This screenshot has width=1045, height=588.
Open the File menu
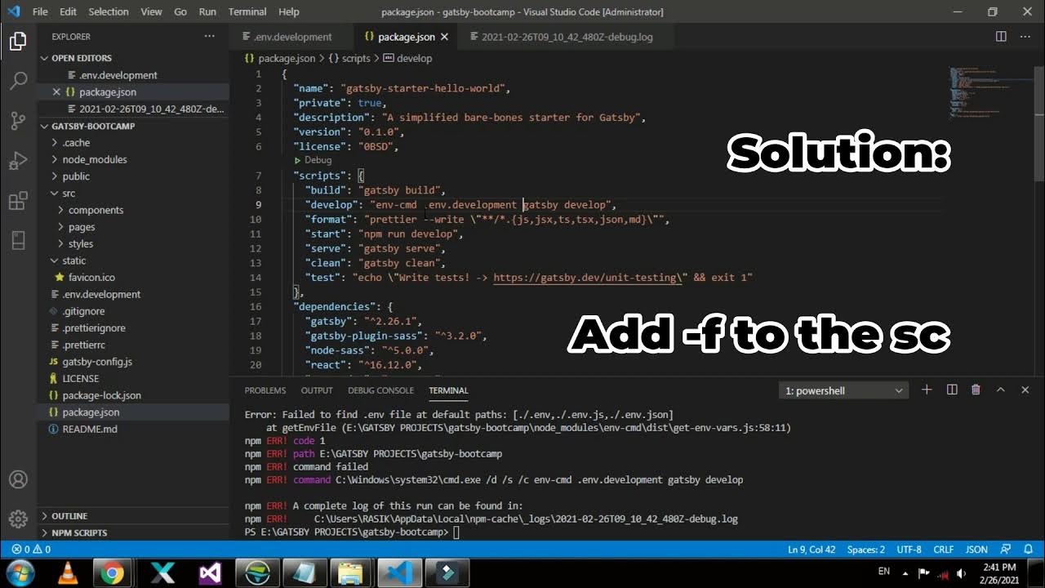(x=40, y=11)
